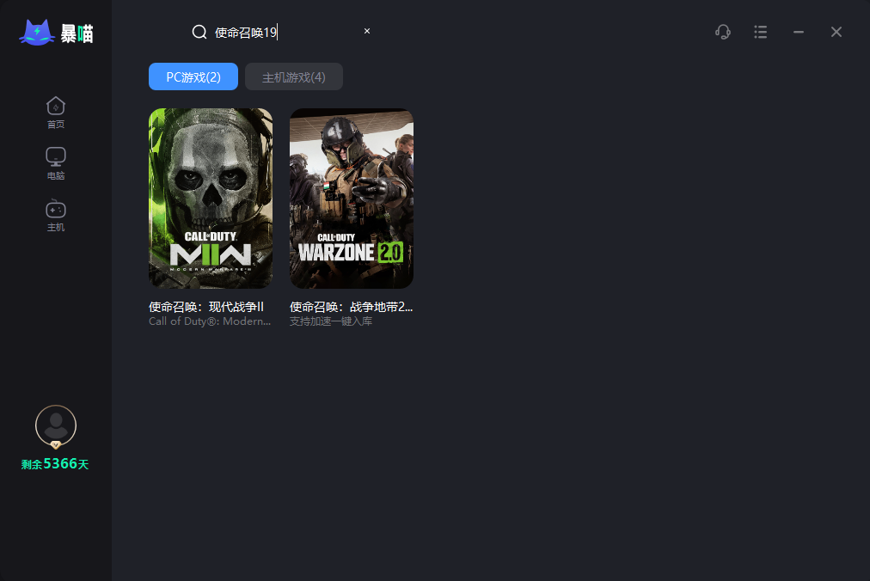The image size is (870, 581).
Task: Open the list menu icon
Action: coord(760,32)
